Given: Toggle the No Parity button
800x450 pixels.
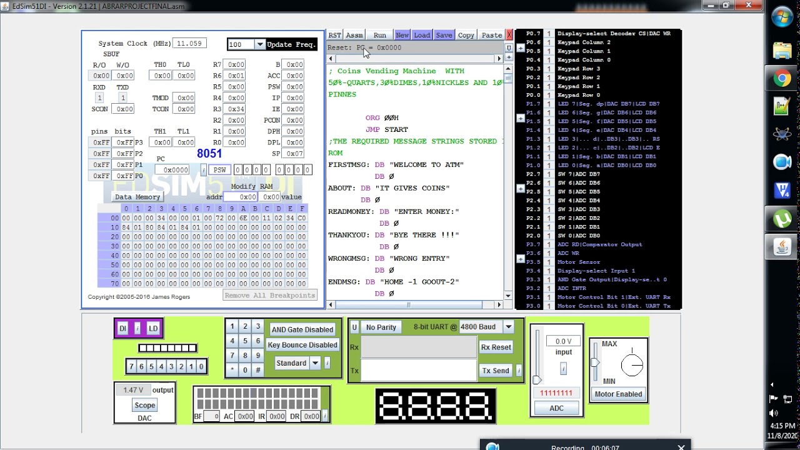Looking at the screenshot, I should point(381,327).
